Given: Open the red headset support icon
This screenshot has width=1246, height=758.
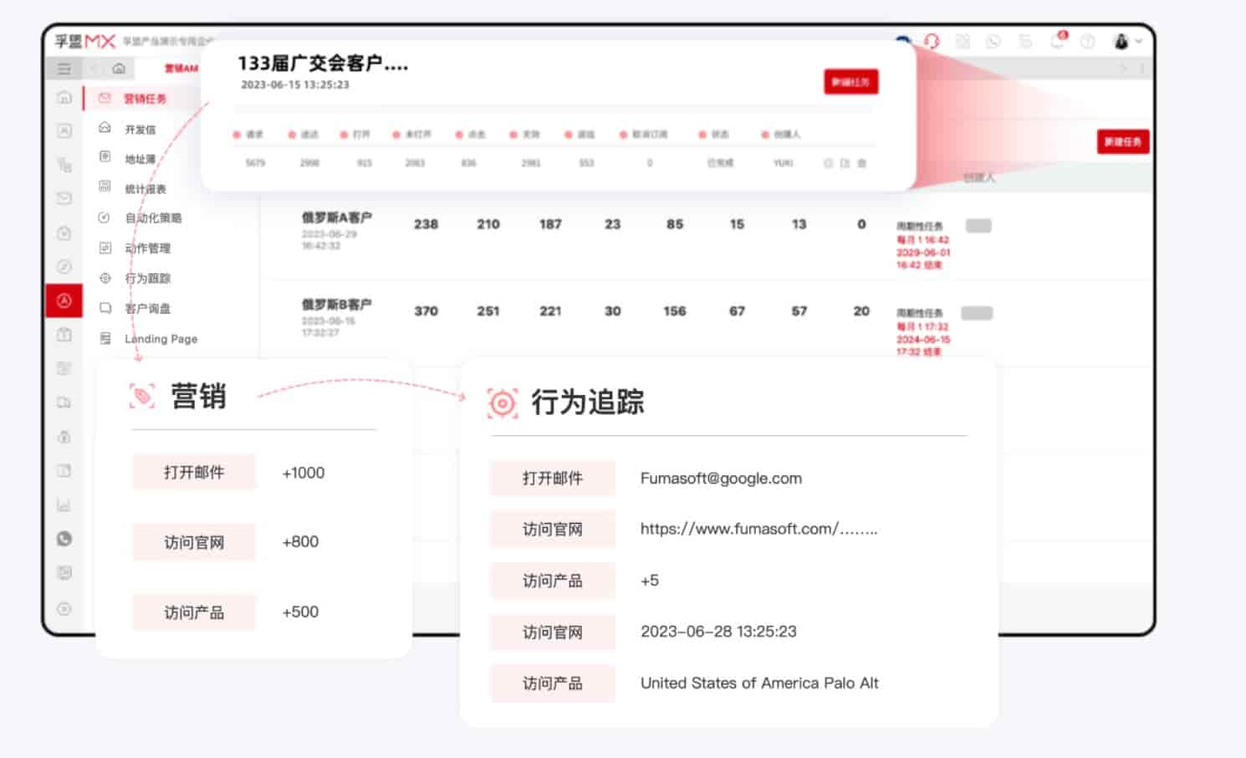Looking at the screenshot, I should coord(932,41).
